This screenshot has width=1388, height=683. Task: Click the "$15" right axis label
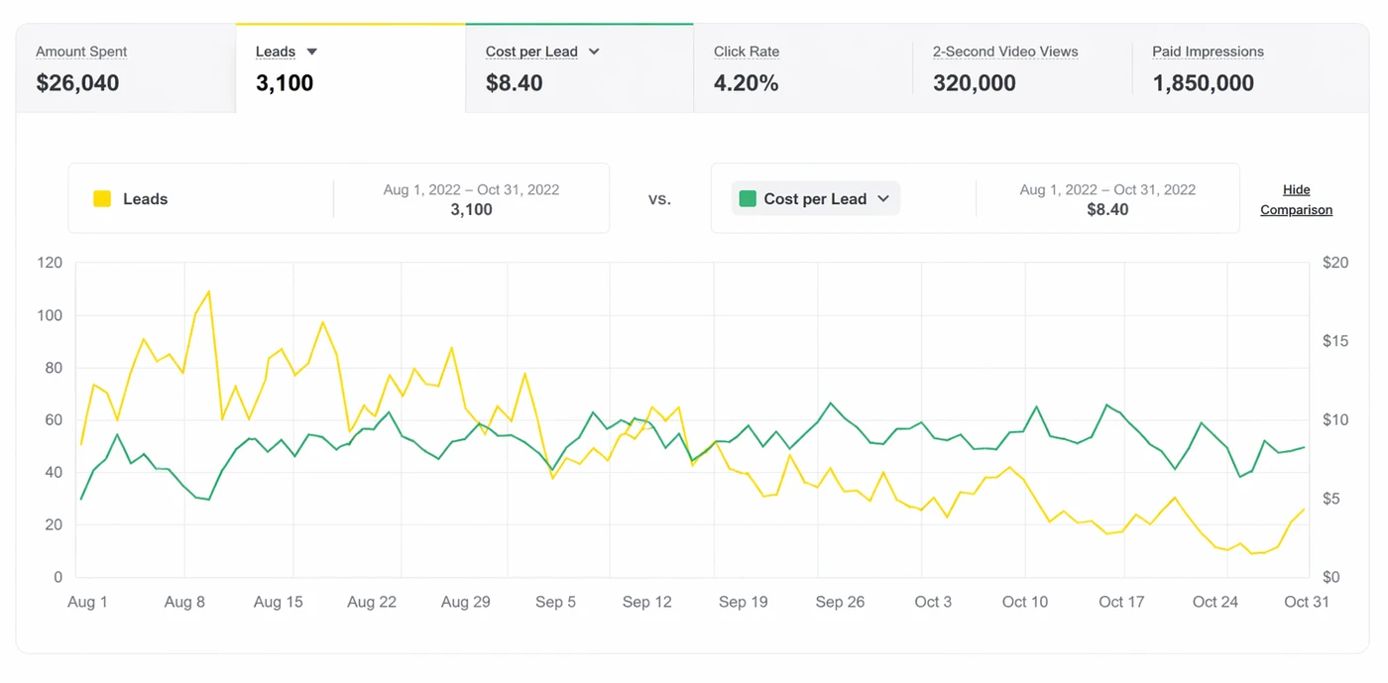point(1335,341)
